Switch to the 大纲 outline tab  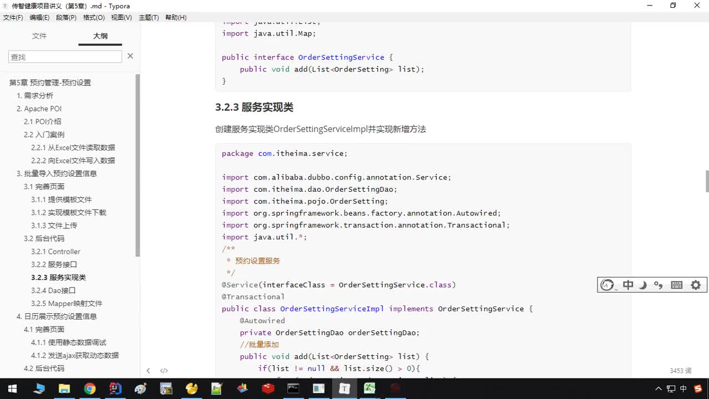point(100,36)
